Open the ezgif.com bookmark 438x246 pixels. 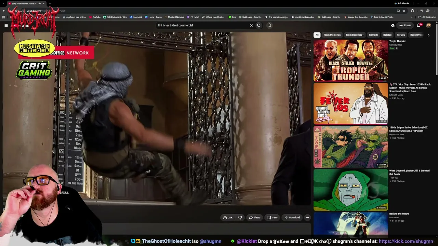click(75, 17)
